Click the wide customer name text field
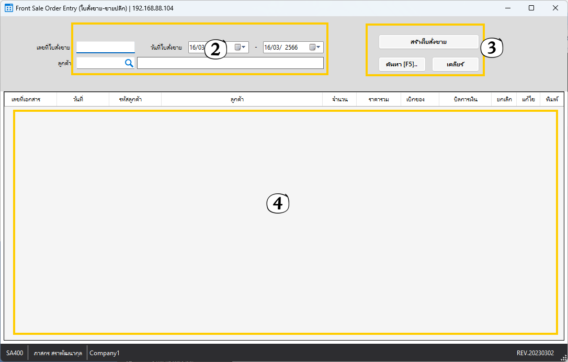The width and height of the screenshot is (568, 362). coord(230,63)
